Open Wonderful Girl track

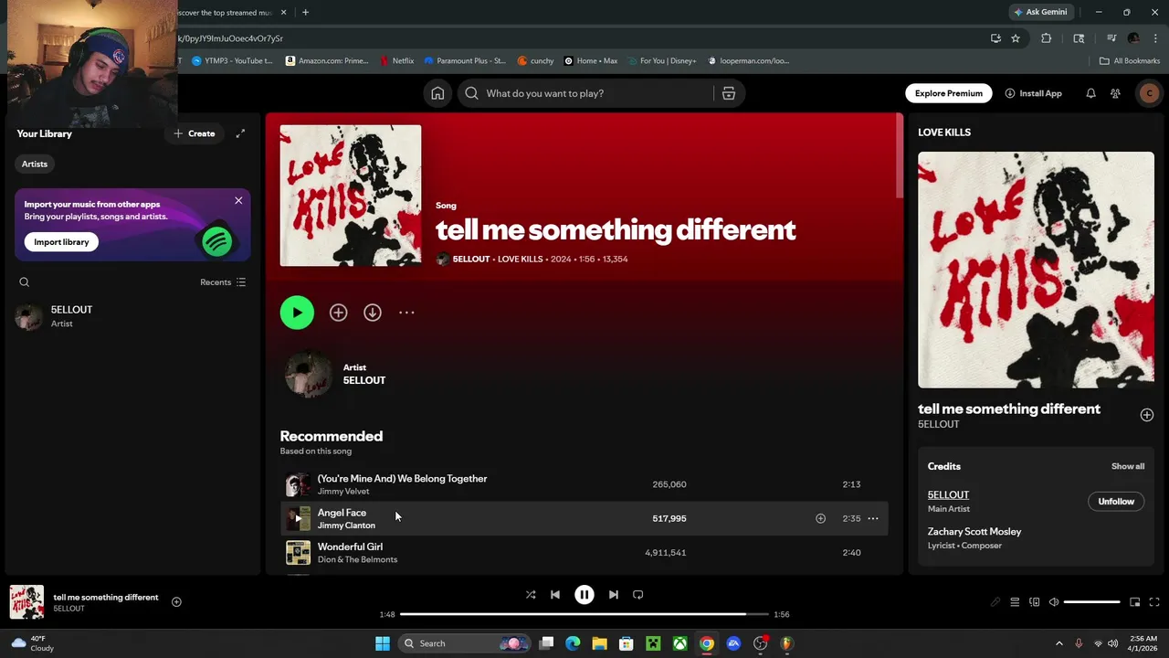[350, 547]
